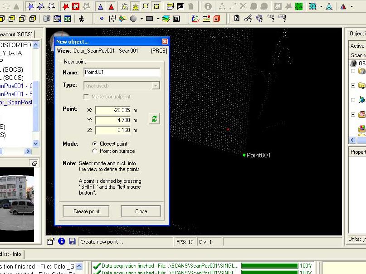The image size is (366, 274).
Task: Click the ruler distance measure icon
Action: (x=206, y=19)
